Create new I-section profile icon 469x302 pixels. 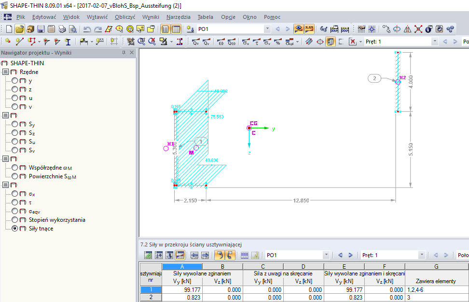coord(68,42)
